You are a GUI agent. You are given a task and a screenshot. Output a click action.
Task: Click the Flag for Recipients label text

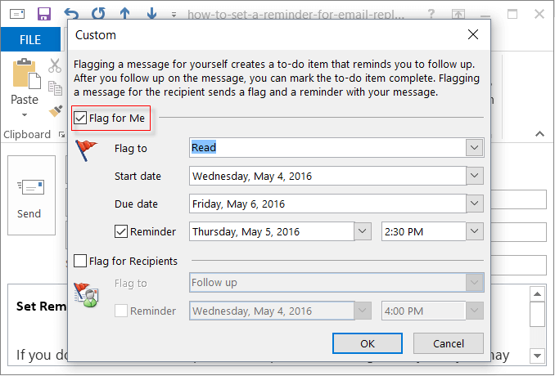(x=133, y=261)
